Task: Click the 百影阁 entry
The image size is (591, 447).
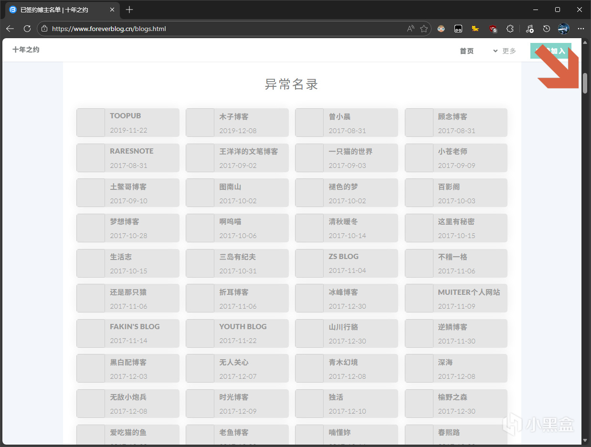Action: pos(456,193)
